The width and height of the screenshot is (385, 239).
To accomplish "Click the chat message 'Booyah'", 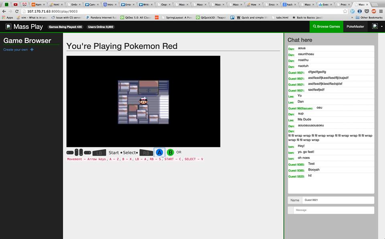I will click(x=314, y=170).
